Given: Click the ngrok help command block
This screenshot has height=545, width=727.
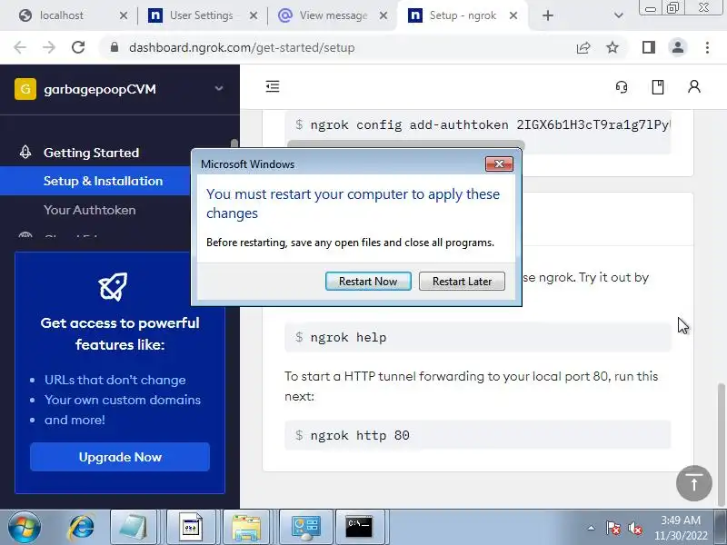Looking at the screenshot, I should tap(478, 337).
